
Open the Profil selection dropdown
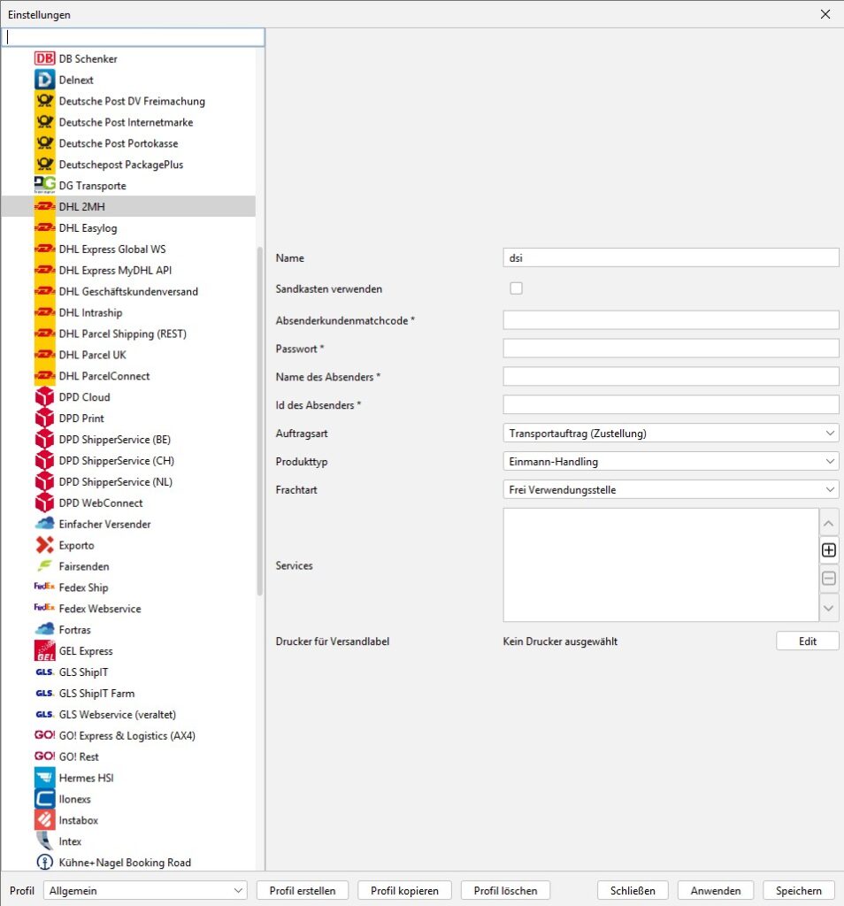click(x=146, y=891)
